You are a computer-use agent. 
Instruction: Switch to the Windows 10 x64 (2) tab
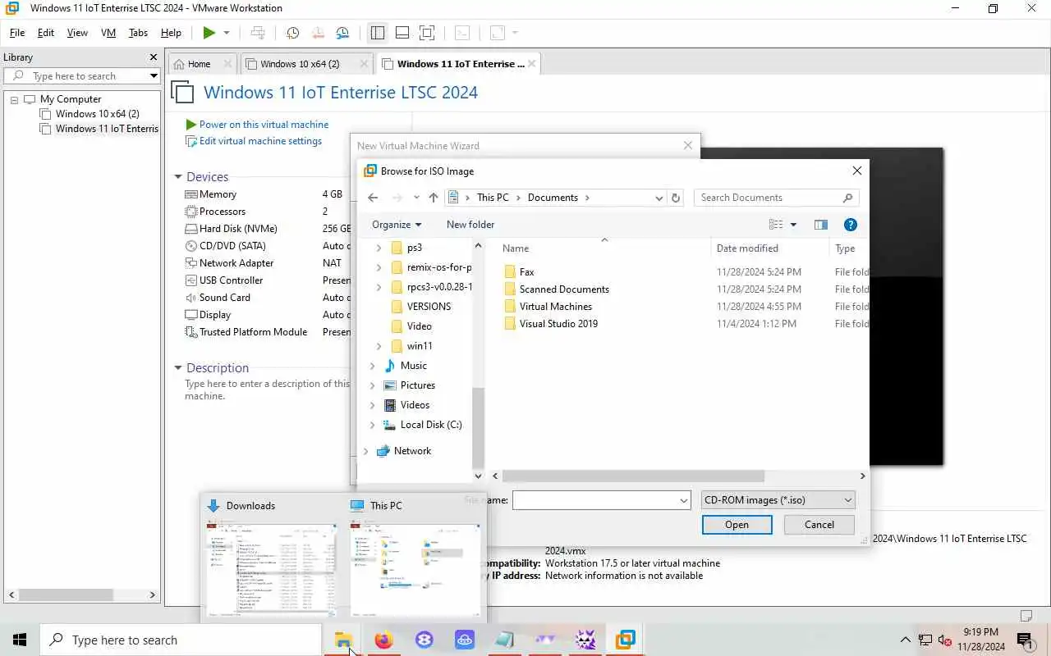tap(300, 64)
